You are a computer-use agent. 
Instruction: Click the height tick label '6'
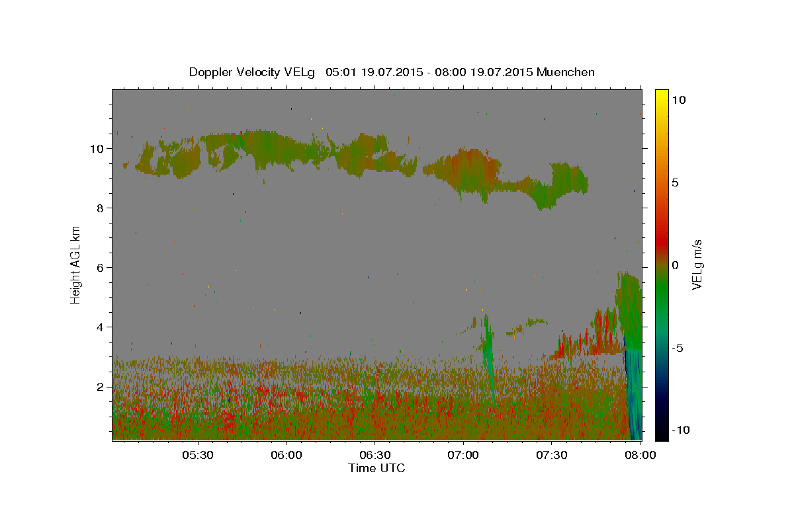pos(101,267)
